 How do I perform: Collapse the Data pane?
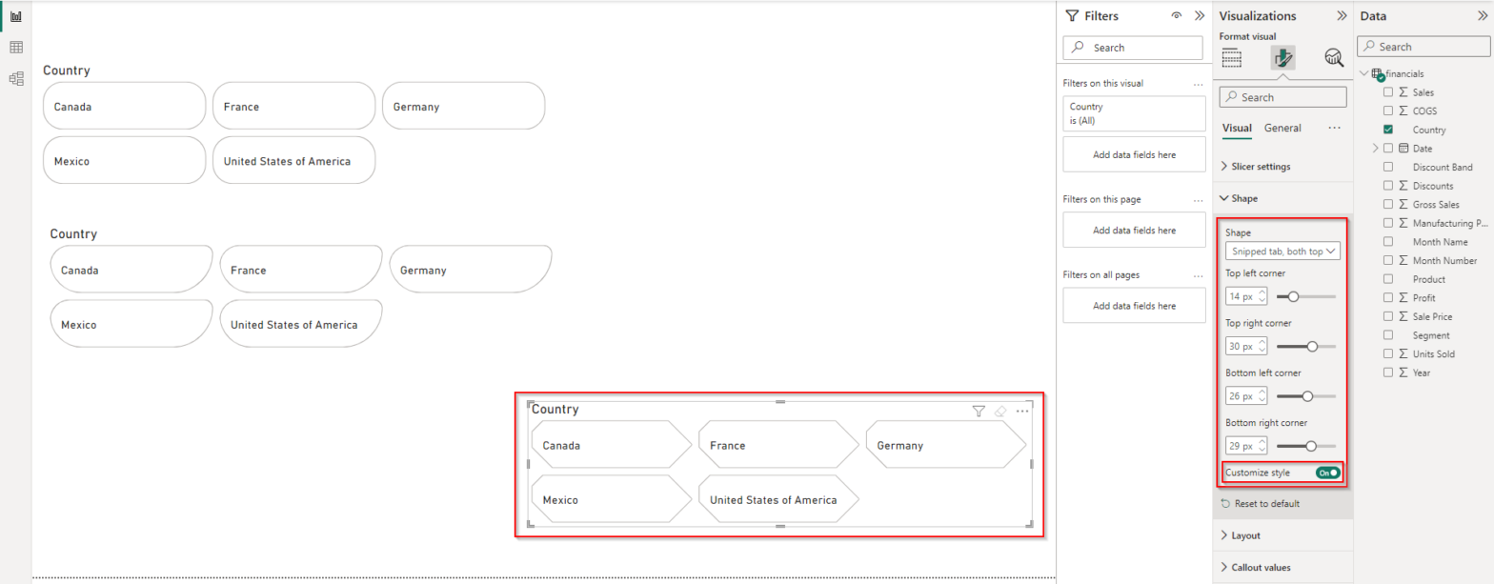pyautogui.click(x=1482, y=16)
